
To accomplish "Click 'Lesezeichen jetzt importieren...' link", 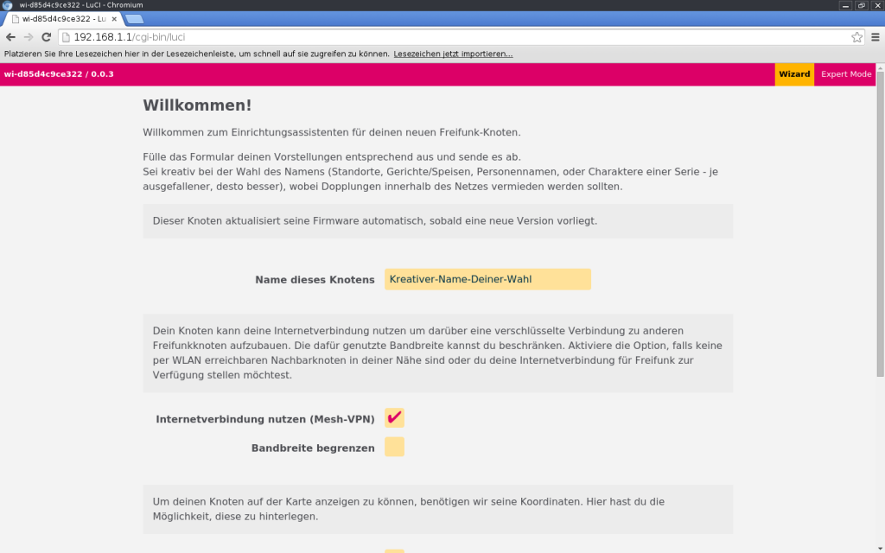I will 453,54.
